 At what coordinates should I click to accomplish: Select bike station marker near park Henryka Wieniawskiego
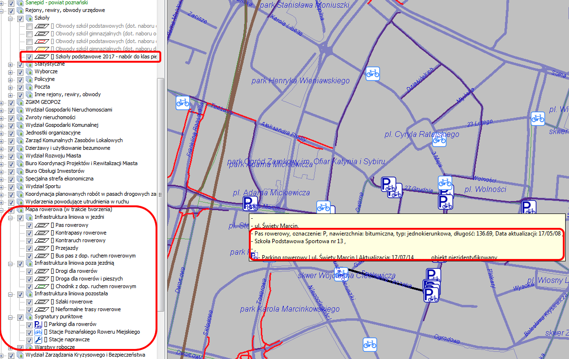[372, 73]
